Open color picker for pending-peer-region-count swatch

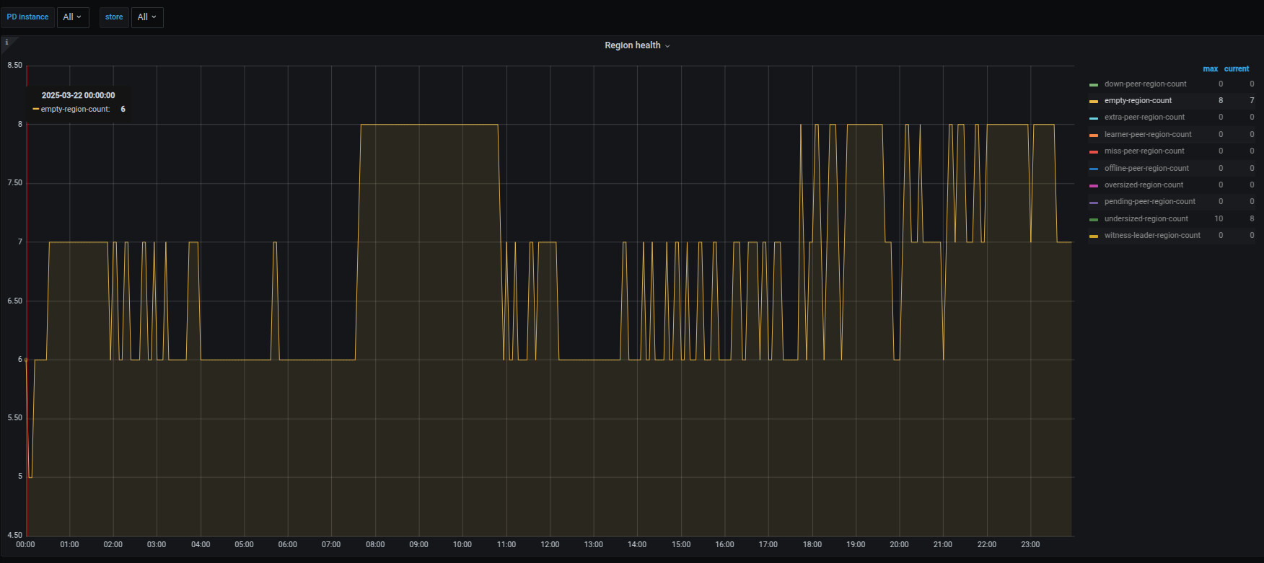pyautogui.click(x=1094, y=203)
